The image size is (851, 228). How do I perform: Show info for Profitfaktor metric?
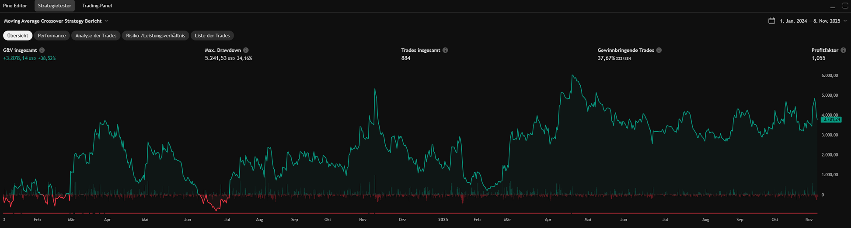point(843,50)
